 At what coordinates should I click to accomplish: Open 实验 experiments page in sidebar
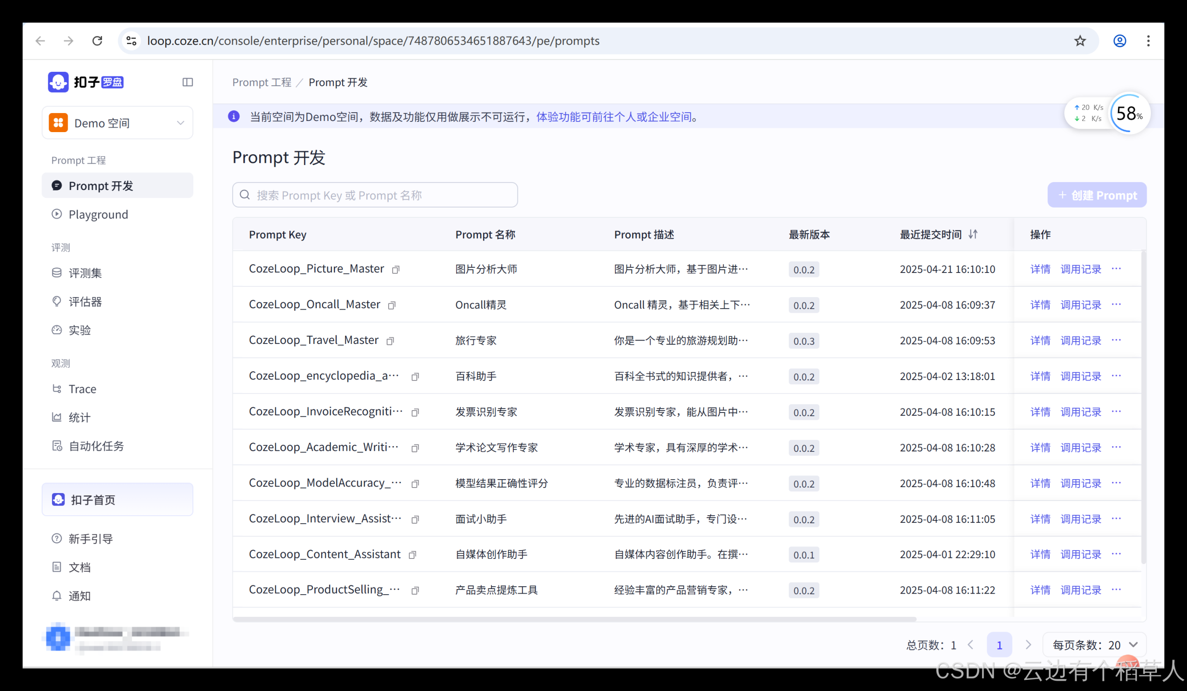[x=79, y=330]
